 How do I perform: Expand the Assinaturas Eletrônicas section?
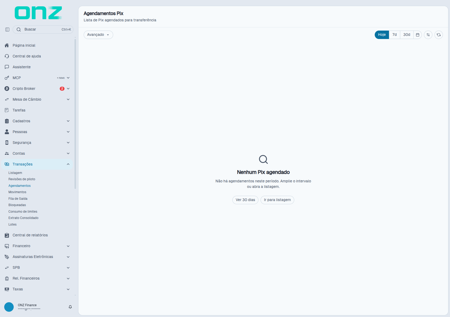[68, 257]
